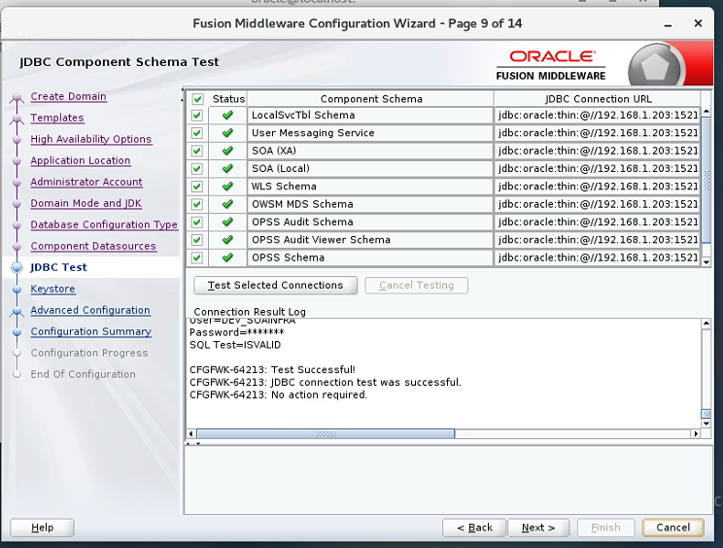This screenshot has width=723, height=548.
Task: Toggle the OPSS Audit Schema checkbox
Action: (x=197, y=223)
